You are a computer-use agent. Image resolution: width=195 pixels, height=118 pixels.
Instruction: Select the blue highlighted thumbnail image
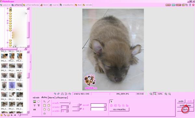coord(12,85)
